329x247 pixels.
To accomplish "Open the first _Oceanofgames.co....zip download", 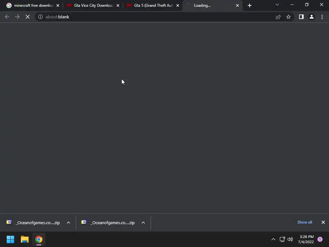I will (33, 223).
